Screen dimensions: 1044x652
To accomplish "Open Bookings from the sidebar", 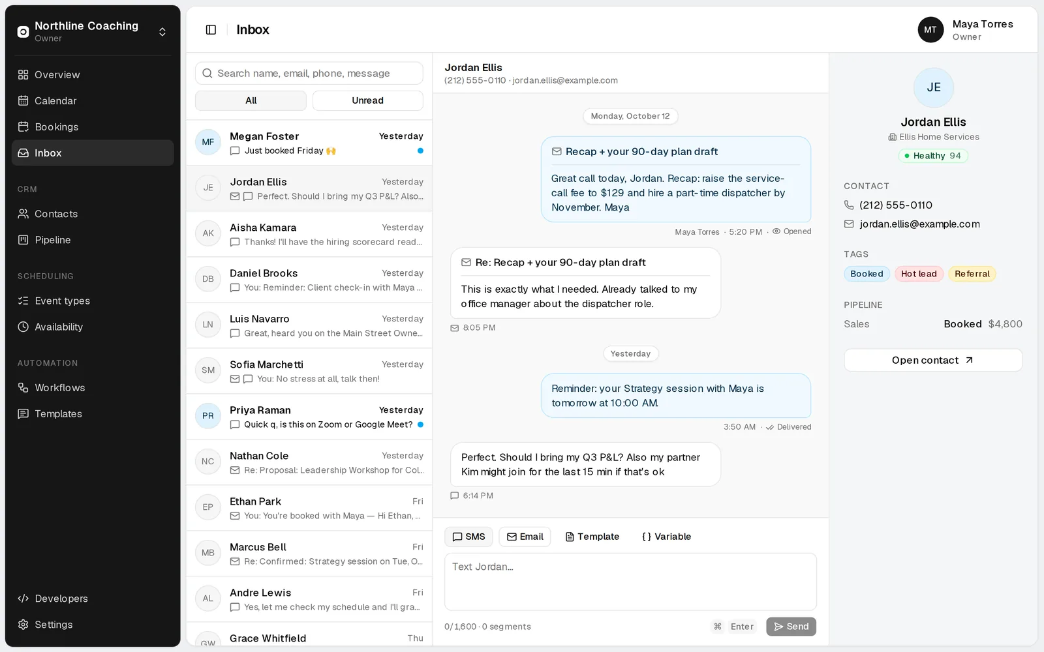I will [93, 127].
